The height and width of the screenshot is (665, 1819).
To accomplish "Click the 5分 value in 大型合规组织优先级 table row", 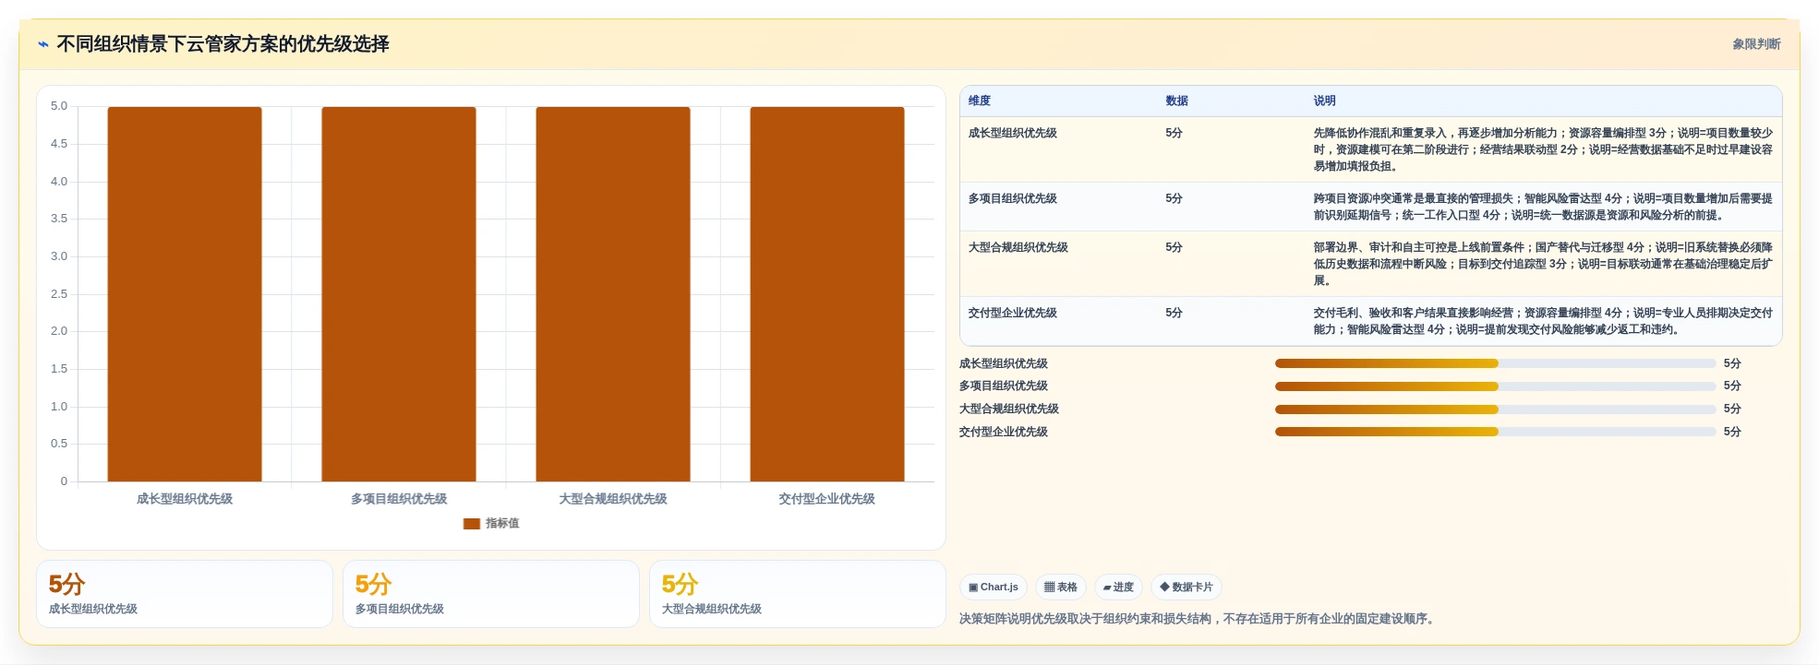I will (x=1174, y=247).
